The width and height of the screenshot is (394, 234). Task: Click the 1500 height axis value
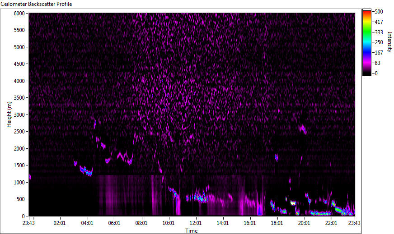pos(19,165)
